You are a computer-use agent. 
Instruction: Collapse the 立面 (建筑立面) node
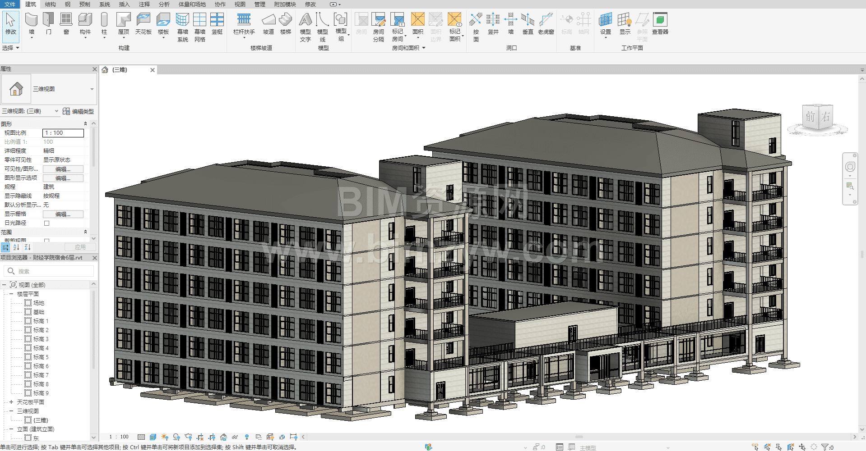click(x=11, y=429)
